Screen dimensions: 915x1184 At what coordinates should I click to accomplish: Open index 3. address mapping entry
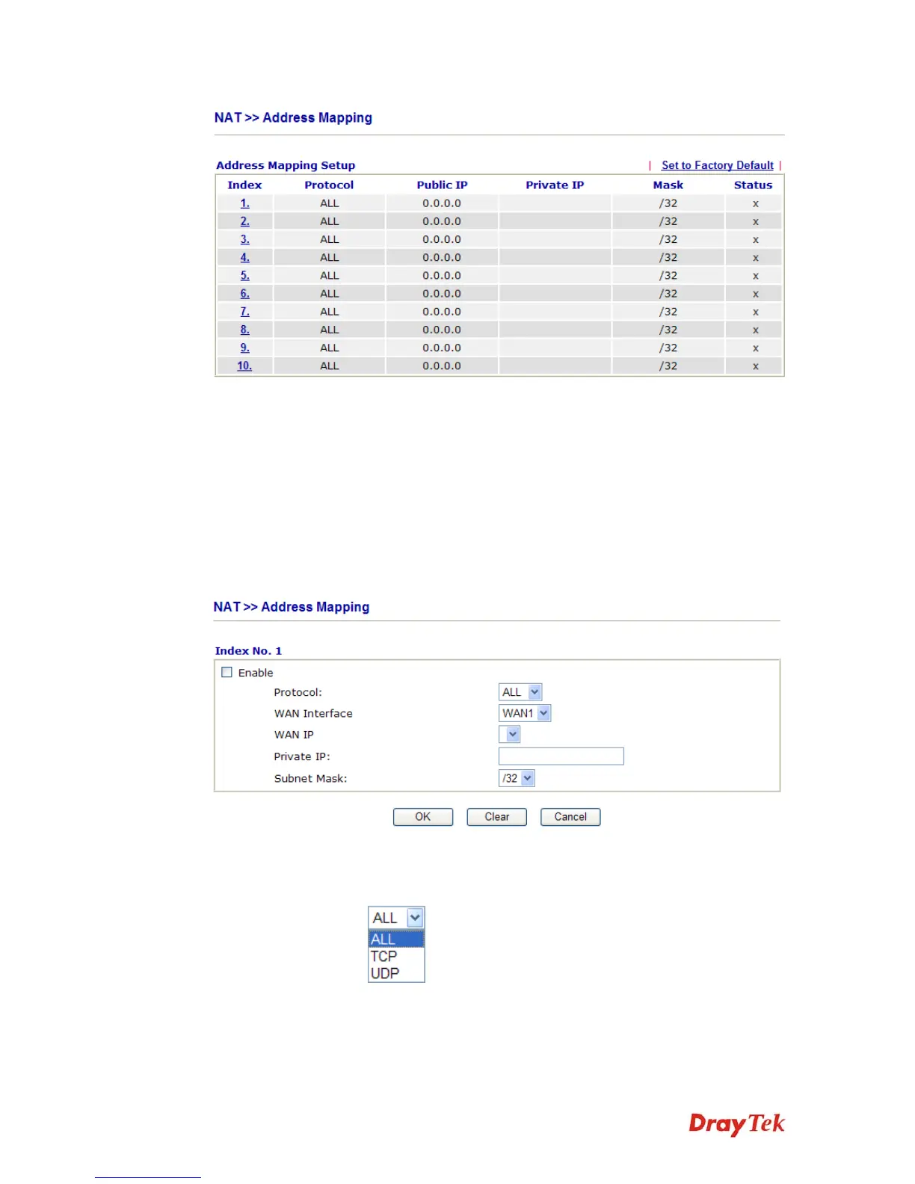click(244, 239)
